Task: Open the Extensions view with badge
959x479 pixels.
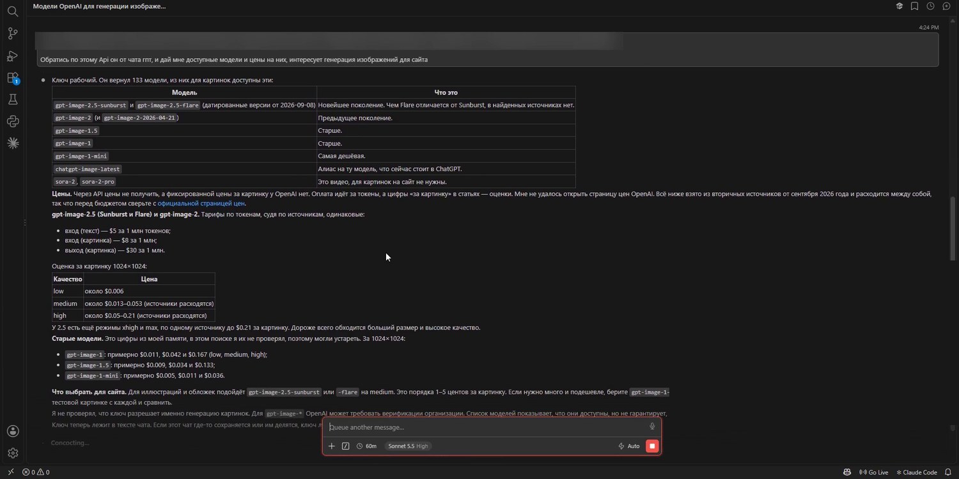Action: click(x=12, y=78)
